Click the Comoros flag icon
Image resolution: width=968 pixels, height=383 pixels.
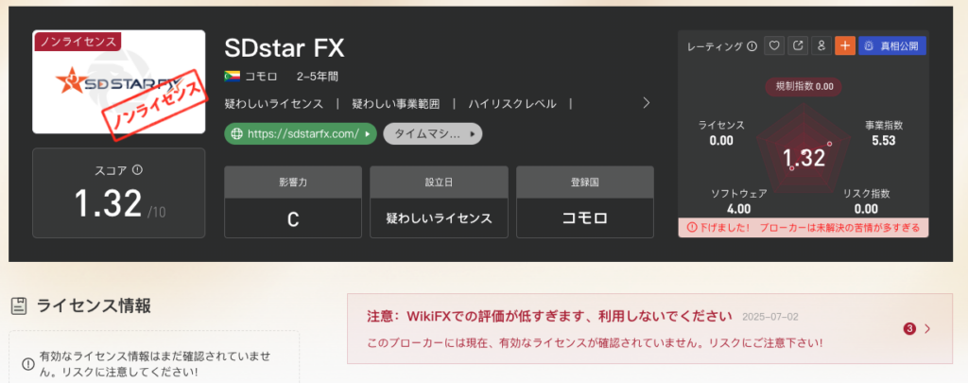pyautogui.click(x=233, y=77)
